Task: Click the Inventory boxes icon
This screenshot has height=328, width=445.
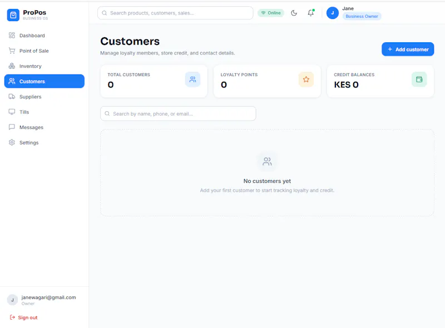Action: point(12,66)
